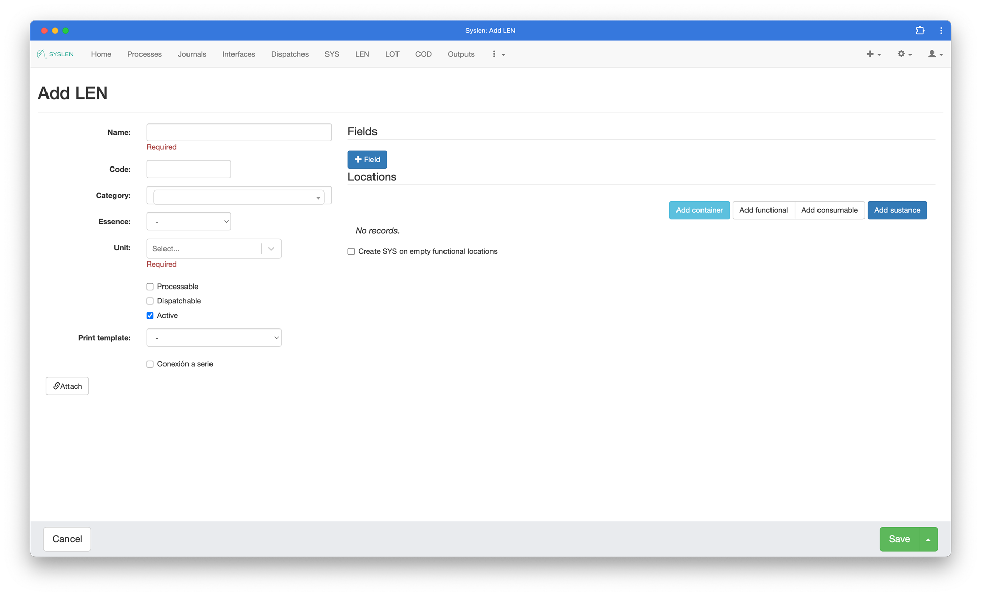
Task: Open the Essence dropdown
Action: point(189,222)
